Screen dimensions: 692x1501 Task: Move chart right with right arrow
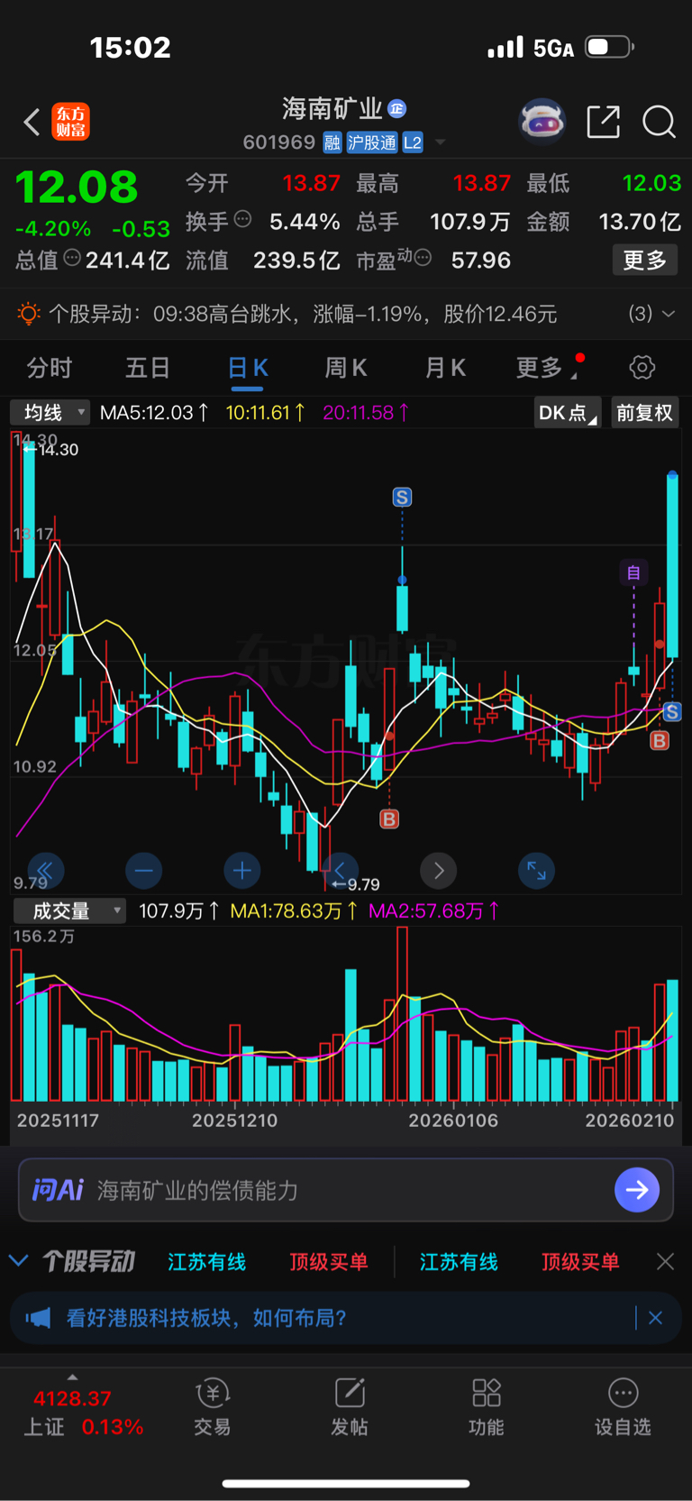point(439,870)
